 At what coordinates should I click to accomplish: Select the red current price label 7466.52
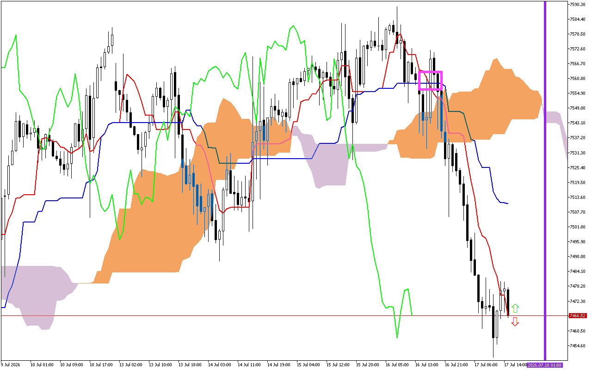point(578,316)
